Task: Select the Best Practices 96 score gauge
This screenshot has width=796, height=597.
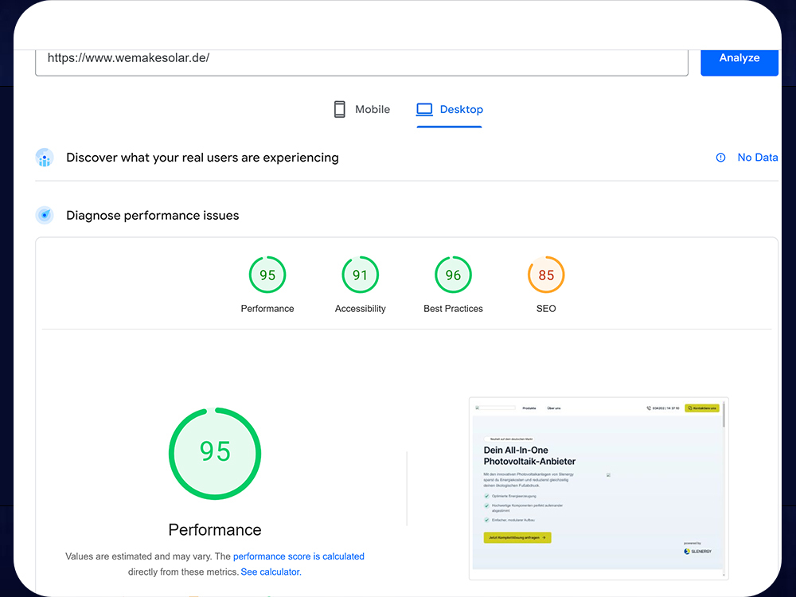Action: pos(453,275)
